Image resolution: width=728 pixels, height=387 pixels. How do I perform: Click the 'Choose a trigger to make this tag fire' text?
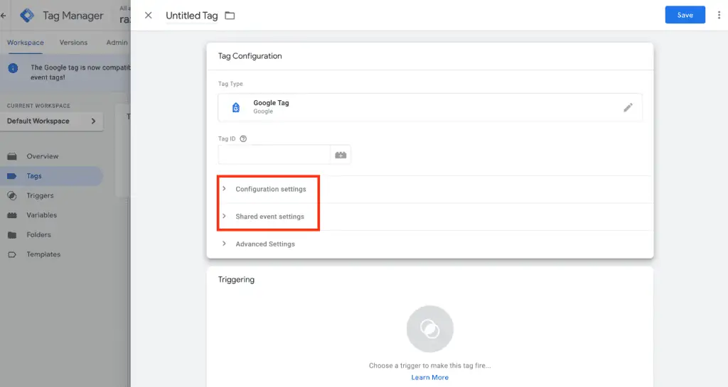pyautogui.click(x=430, y=365)
